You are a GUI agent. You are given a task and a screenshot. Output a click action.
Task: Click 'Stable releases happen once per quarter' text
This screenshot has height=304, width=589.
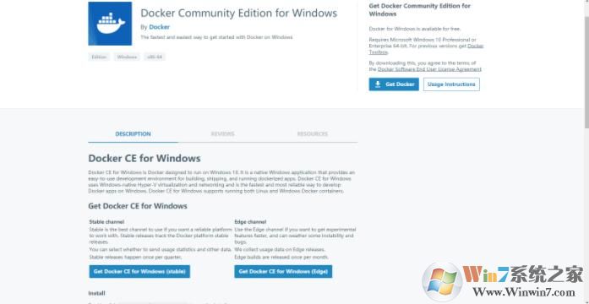[x=136, y=257]
